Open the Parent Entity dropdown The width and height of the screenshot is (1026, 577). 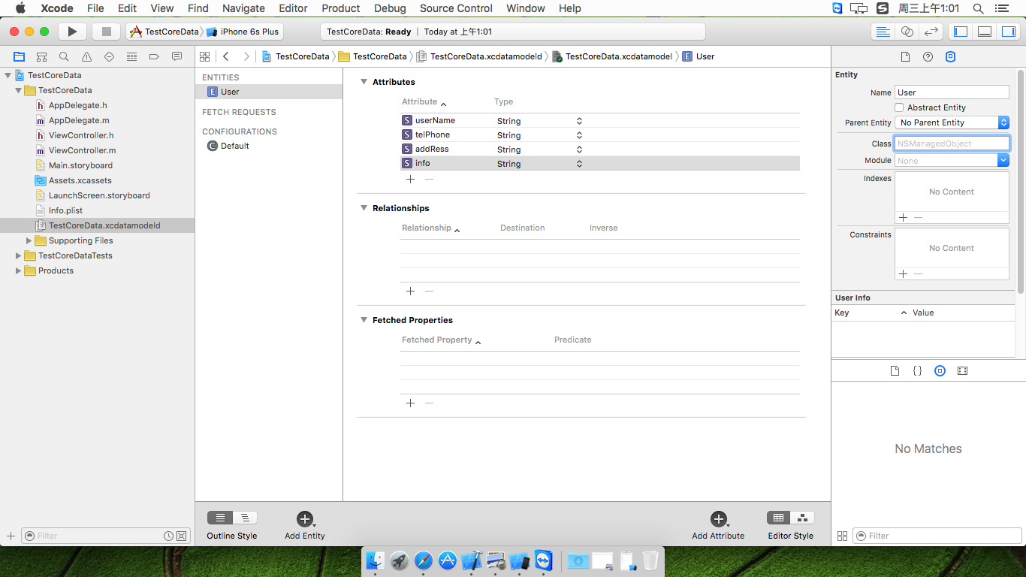[952, 122]
